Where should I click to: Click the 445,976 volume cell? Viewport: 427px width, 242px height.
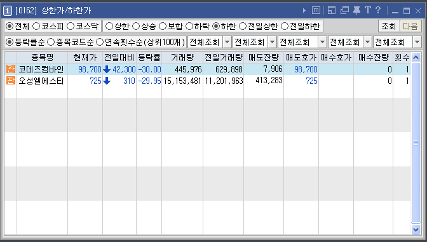[188, 69]
